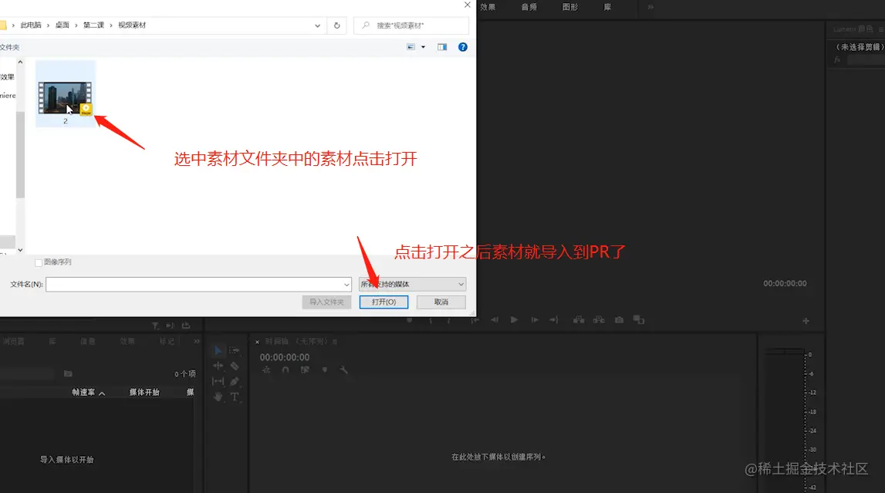The width and height of the screenshot is (885, 493).
Task: Toggle timeline nest-sequence insert icon
Action: (x=266, y=370)
